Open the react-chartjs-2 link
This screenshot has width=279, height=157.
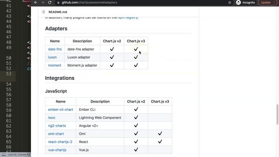click(x=60, y=142)
